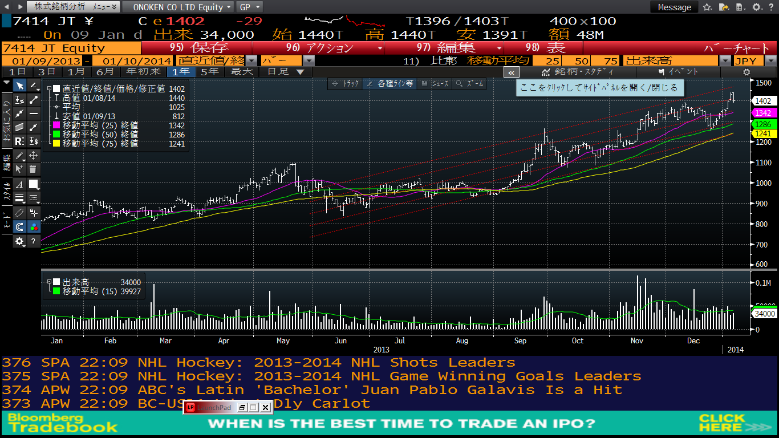Expand the JPY currency dropdown

[x=770, y=60]
